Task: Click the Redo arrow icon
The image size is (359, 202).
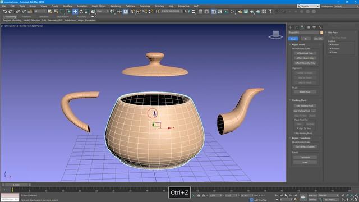Action: click(11, 11)
